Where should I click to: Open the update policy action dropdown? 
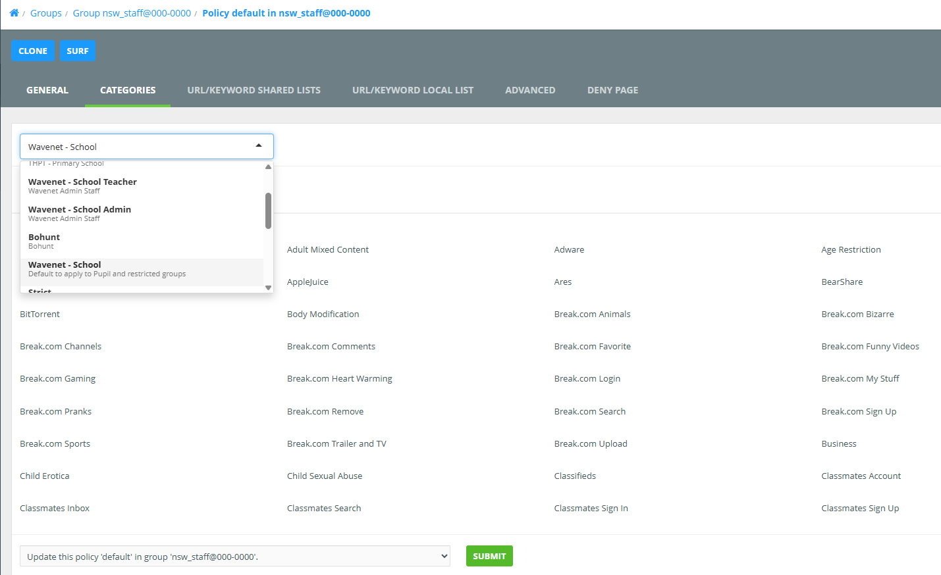click(x=235, y=557)
